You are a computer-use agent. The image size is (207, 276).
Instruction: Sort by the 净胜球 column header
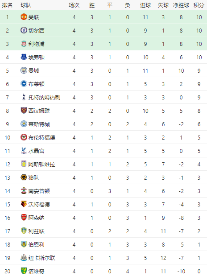point(181,5)
